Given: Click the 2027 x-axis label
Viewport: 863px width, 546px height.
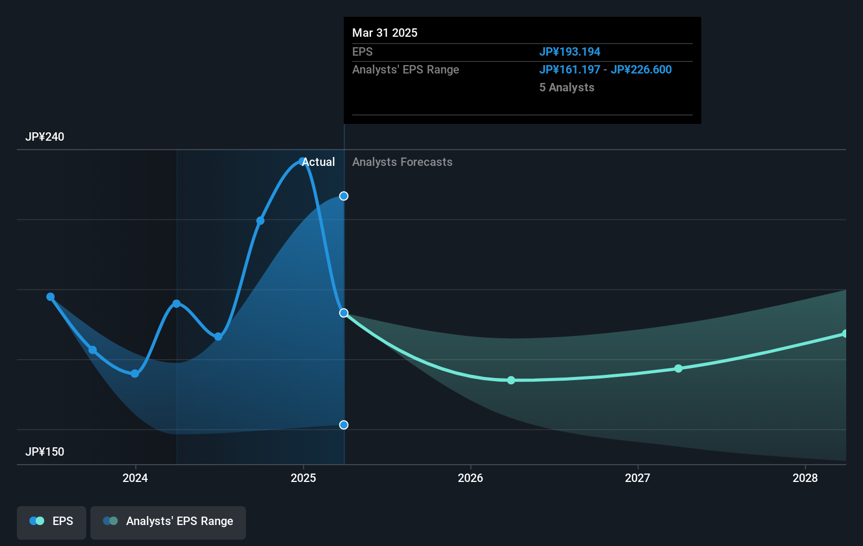Looking at the screenshot, I should pyautogui.click(x=638, y=478).
